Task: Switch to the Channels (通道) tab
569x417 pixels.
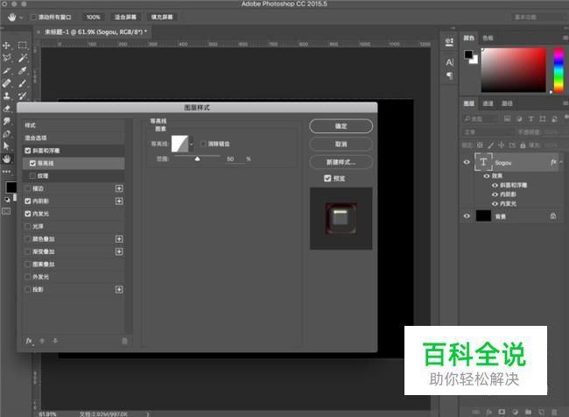Action: (488, 103)
